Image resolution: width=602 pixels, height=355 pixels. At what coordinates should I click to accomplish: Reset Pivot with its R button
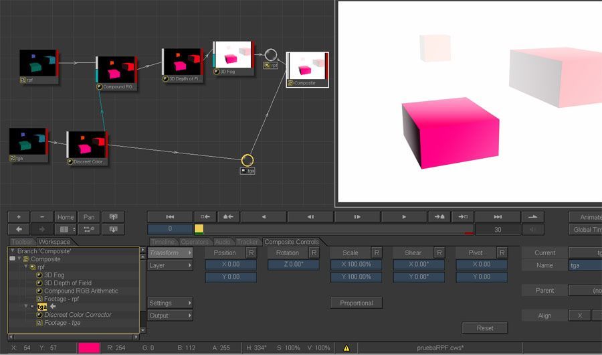[x=502, y=253]
